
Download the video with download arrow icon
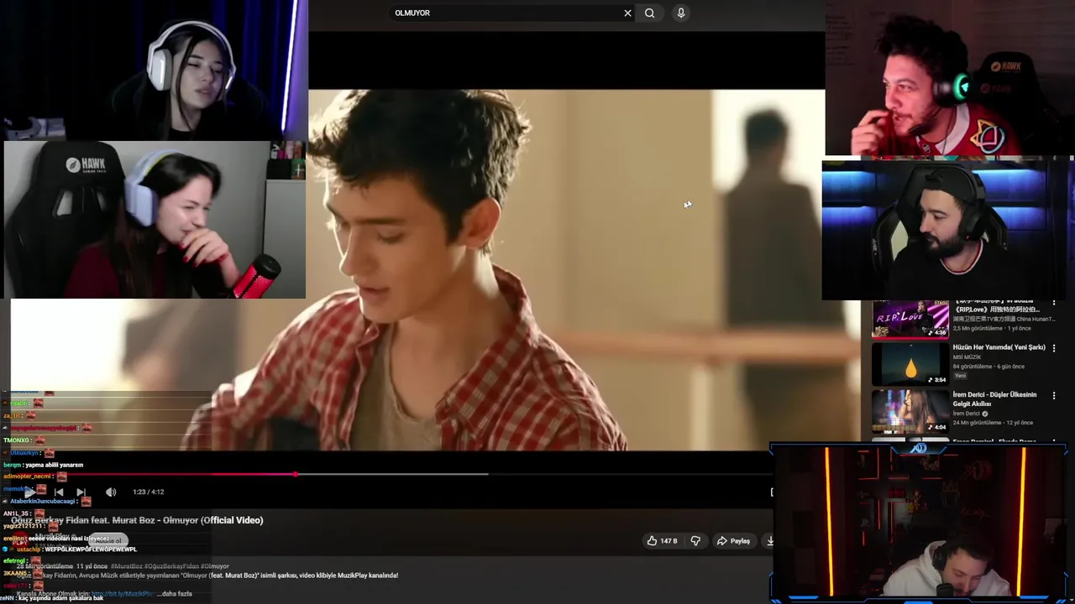tap(770, 541)
